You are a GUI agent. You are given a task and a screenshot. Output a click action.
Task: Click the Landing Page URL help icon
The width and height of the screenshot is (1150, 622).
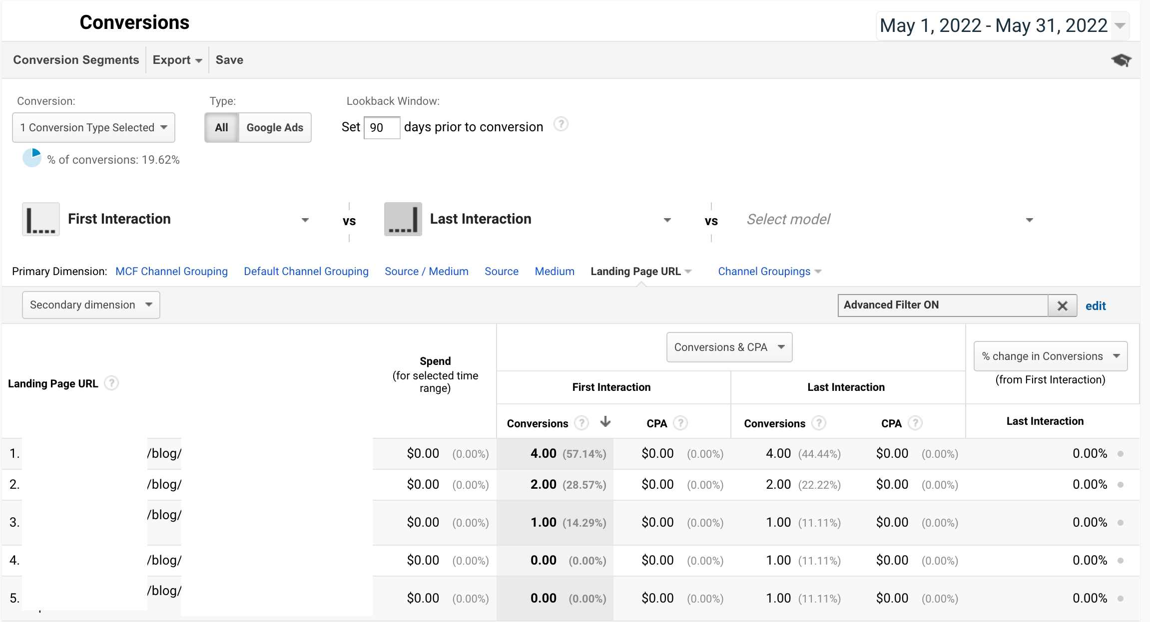pyautogui.click(x=111, y=383)
